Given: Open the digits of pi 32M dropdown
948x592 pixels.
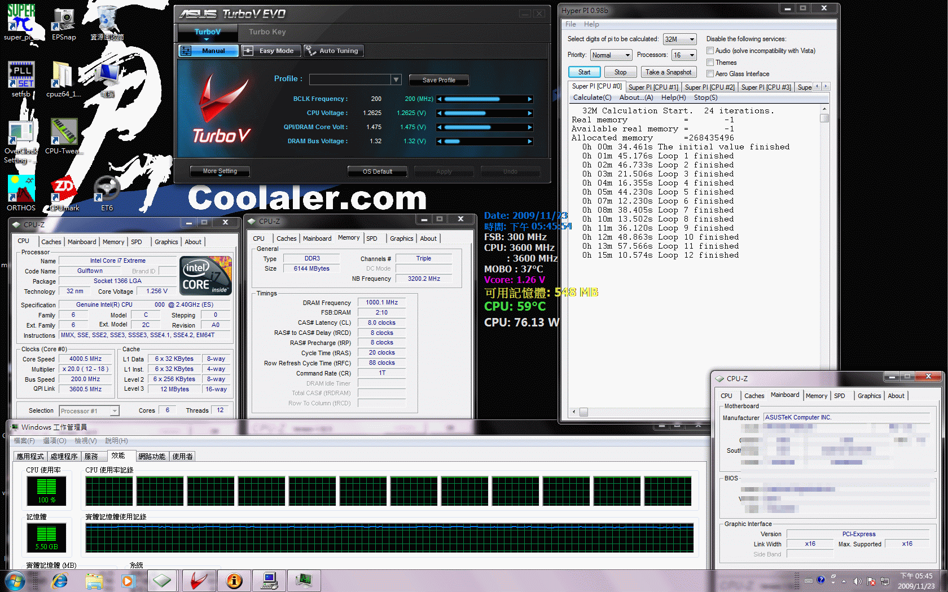Looking at the screenshot, I should (680, 39).
